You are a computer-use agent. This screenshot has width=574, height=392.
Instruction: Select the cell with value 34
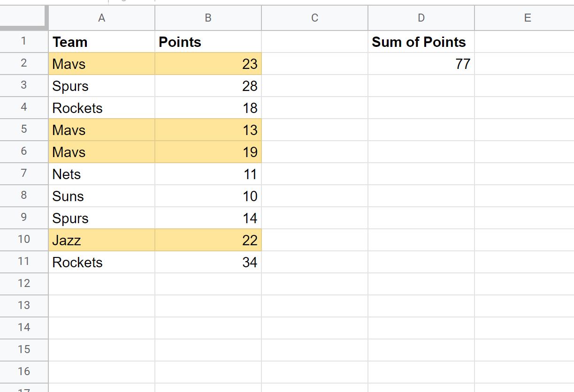(x=208, y=262)
